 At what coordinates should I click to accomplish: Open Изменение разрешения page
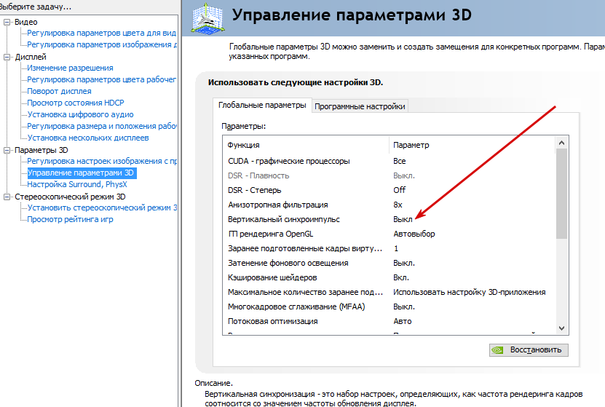70,68
